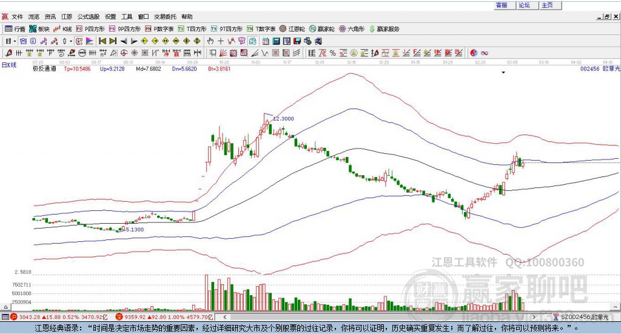
Task: Click the 12.3000 high price label
Action: point(284,119)
